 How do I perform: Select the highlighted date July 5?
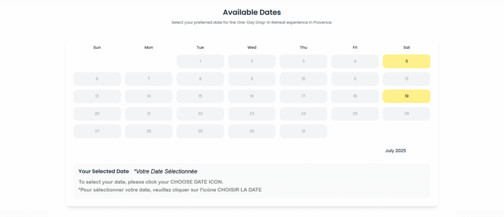coord(406,62)
